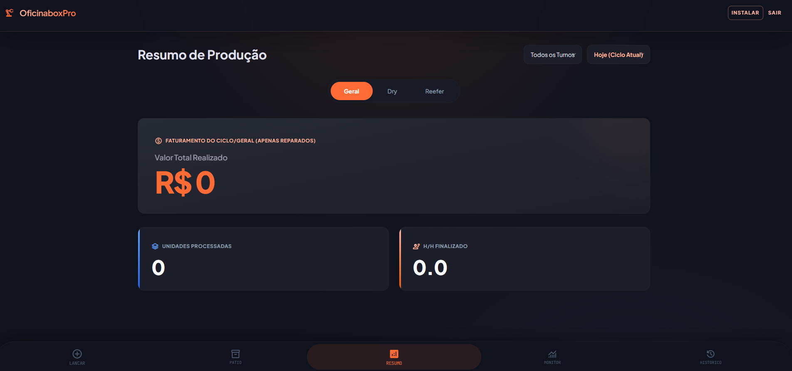Enable the Reefer filter
The width and height of the screenshot is (792, 371).
click(x=434, y=91)
